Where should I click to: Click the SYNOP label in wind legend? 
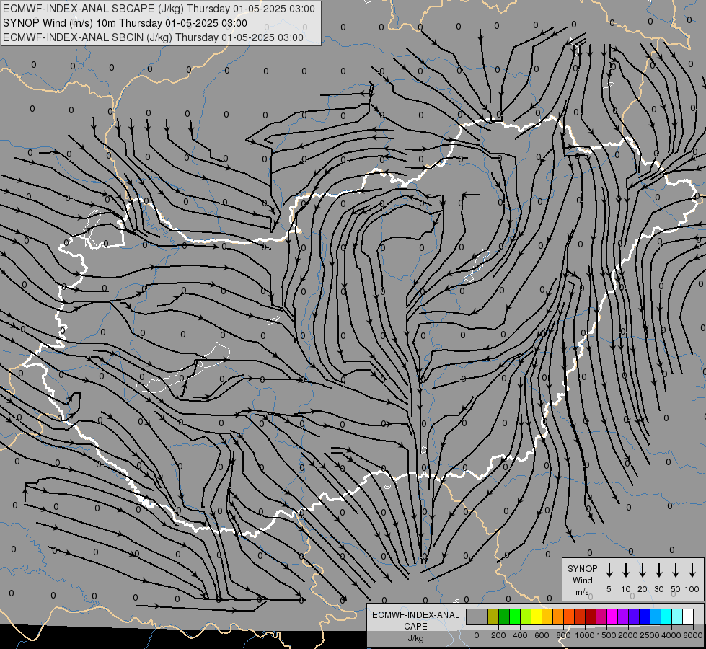tap(582, 568)
